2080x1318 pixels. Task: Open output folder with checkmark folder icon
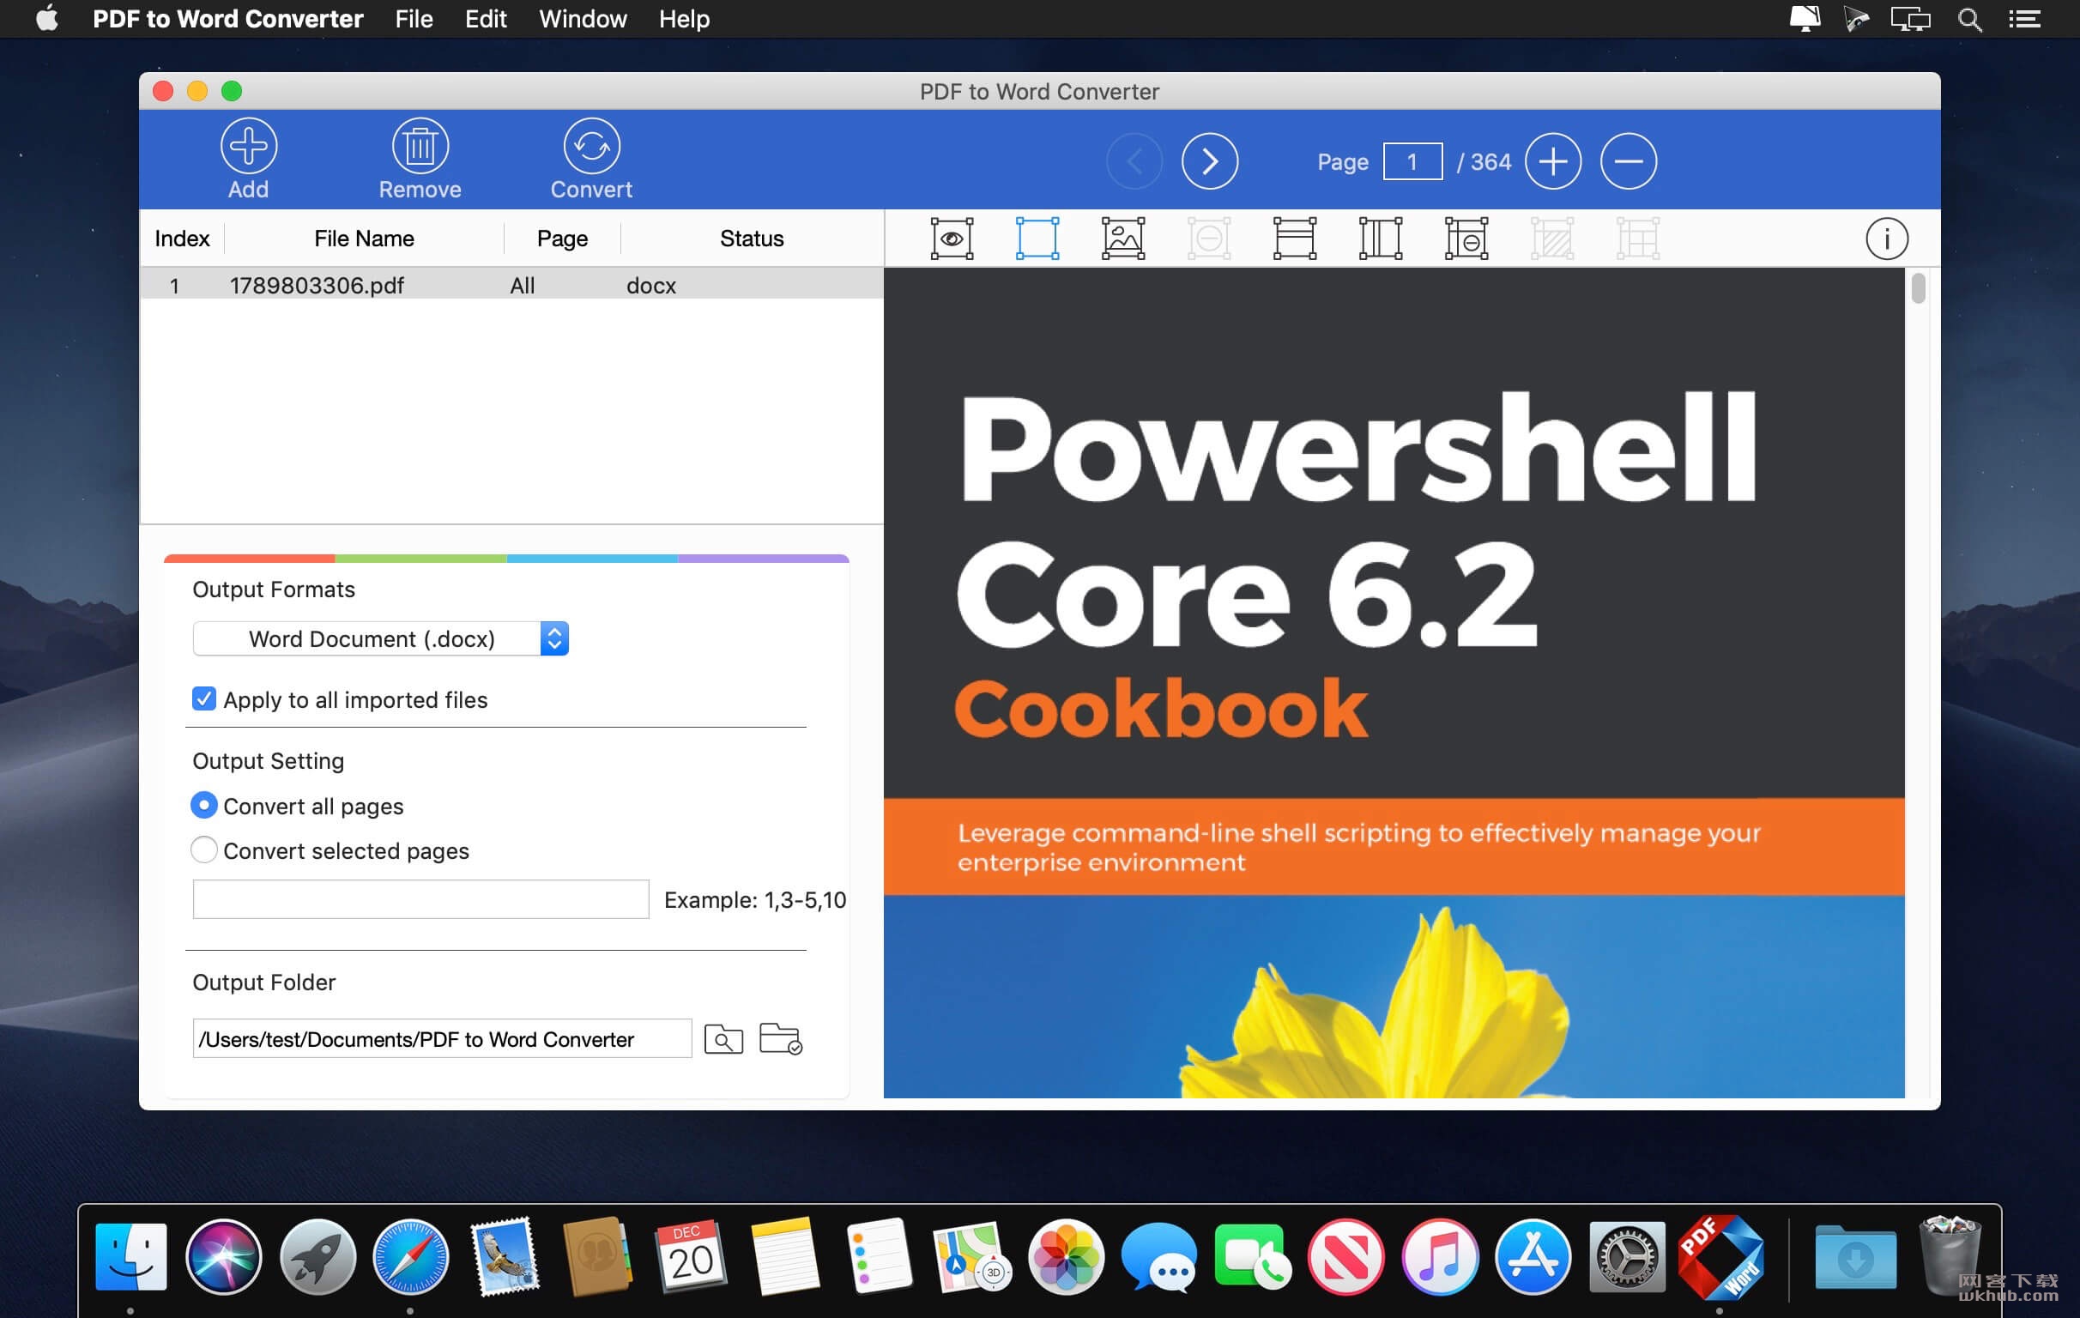(781, 1039)
